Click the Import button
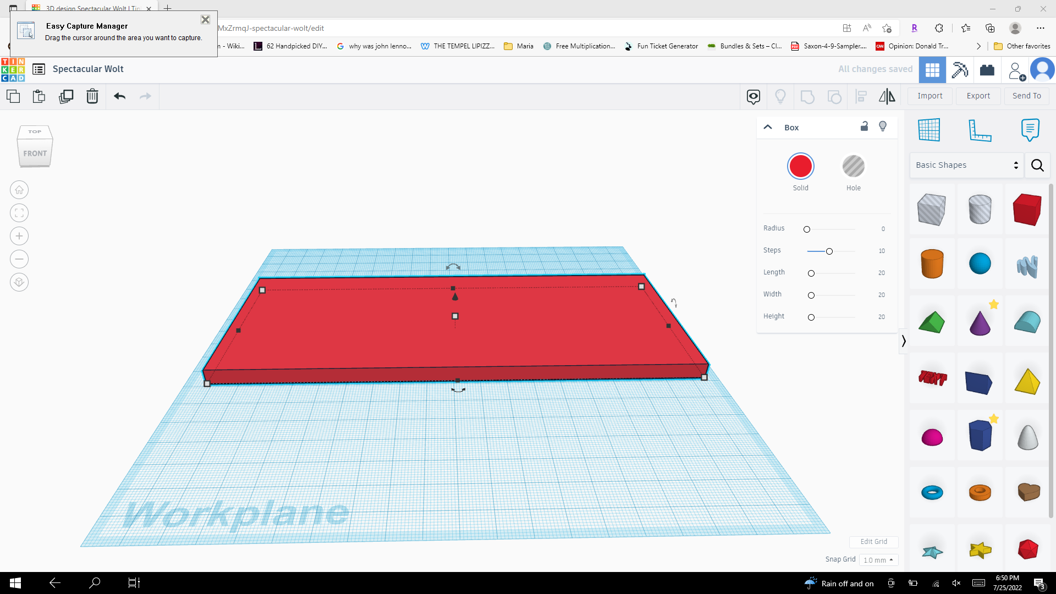 point(930,96)
